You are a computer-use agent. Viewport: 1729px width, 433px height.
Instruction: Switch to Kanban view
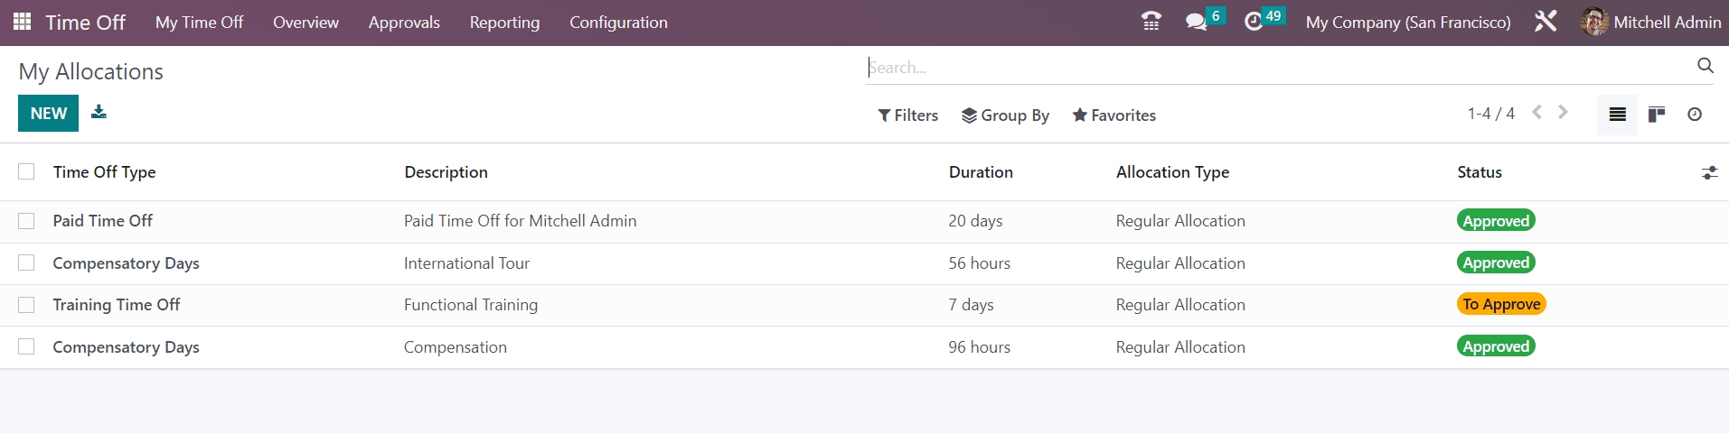(x=1656, y=115)
